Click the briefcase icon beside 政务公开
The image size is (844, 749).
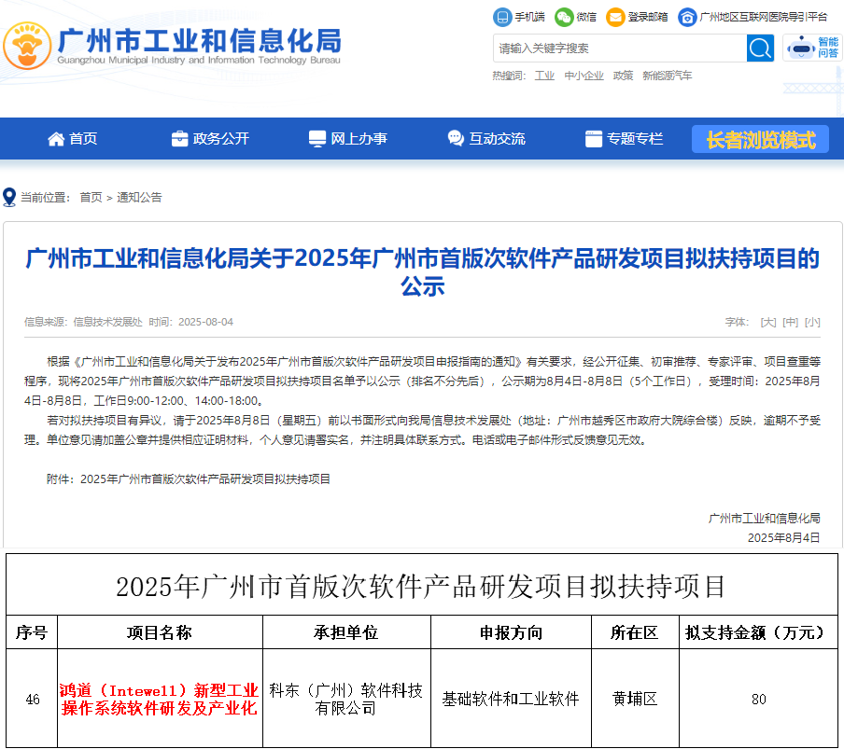(180, 139)
